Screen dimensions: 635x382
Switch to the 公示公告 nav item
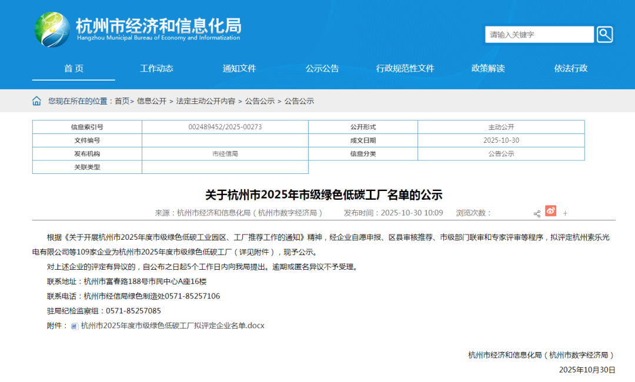point(322,68)
